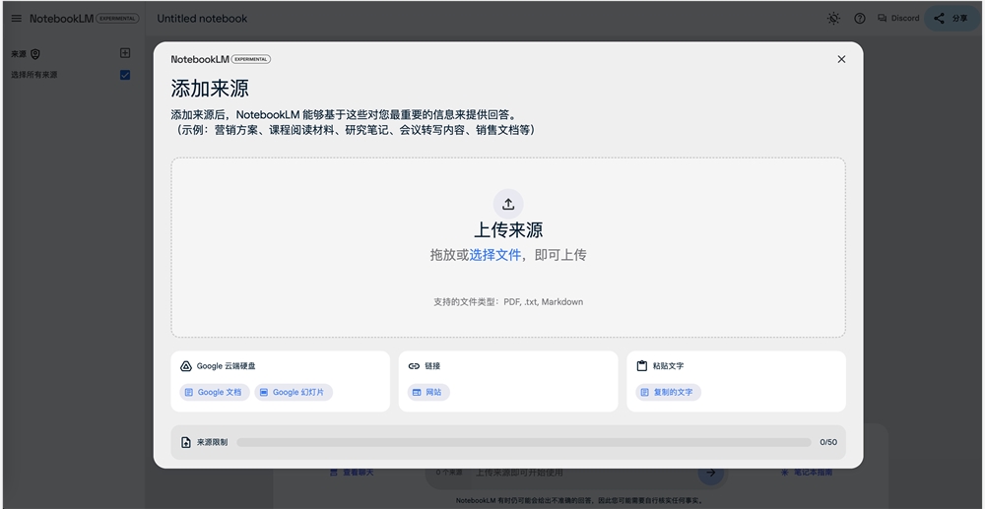The image size is (985, 509).
Task: Open the Discord link
Action: pos(898,18)
